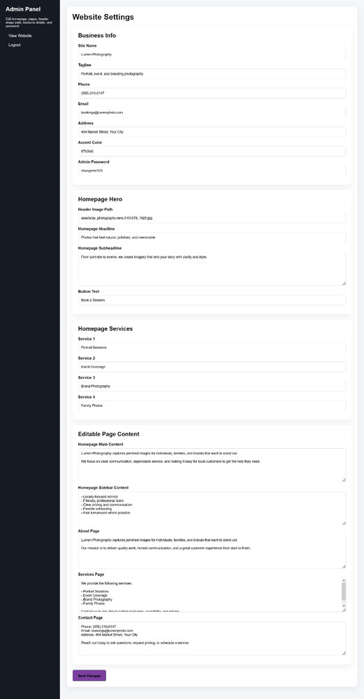Focus the Address text field
This screenshot has width=364, height=699.
pyautogui.click(x=212, y=132)
